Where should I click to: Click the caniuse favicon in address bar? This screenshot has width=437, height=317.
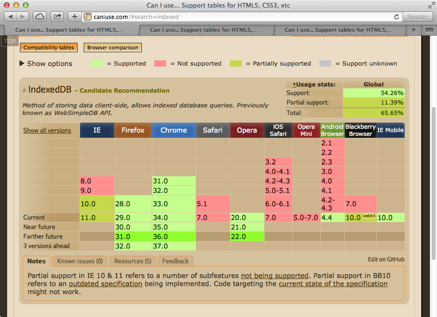click(88, 17)
